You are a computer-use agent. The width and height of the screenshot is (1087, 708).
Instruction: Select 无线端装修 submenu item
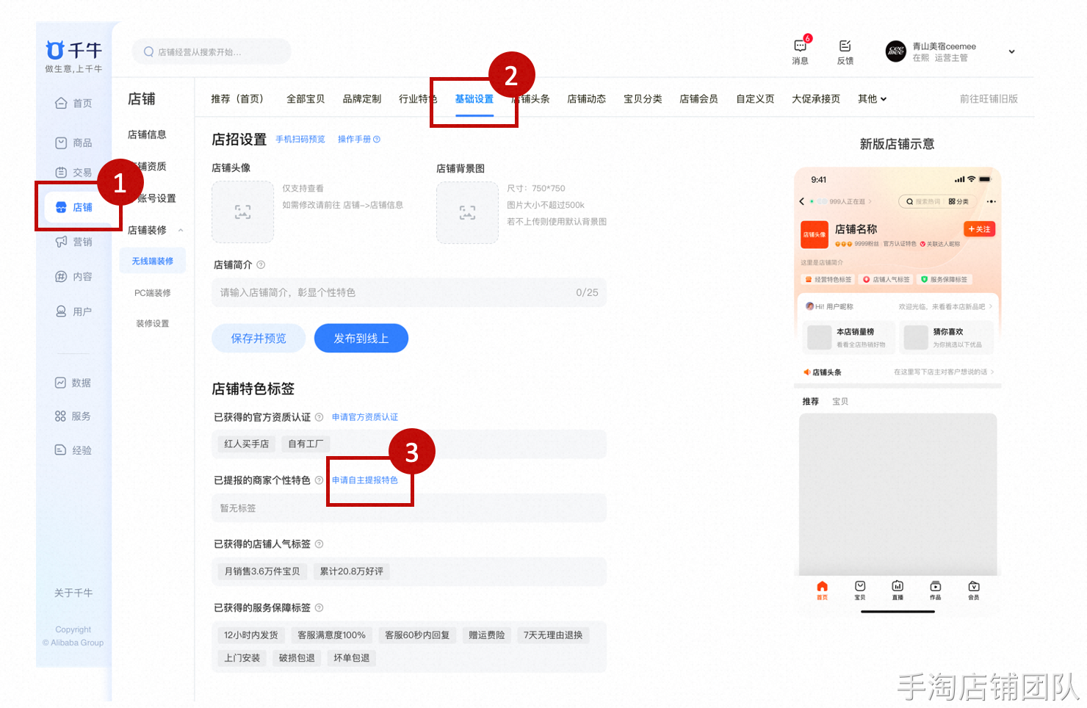click(153, 261)
